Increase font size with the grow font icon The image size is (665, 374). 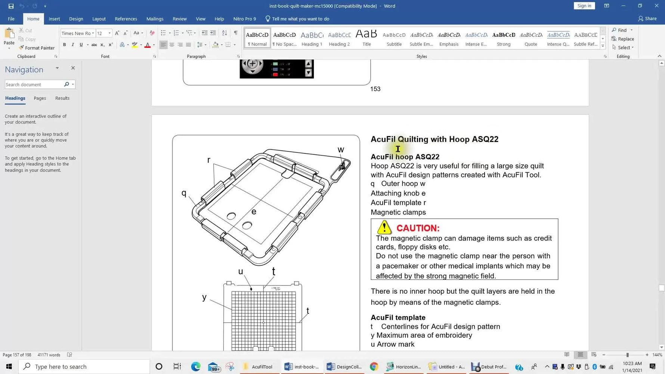[x=117, y=33]
